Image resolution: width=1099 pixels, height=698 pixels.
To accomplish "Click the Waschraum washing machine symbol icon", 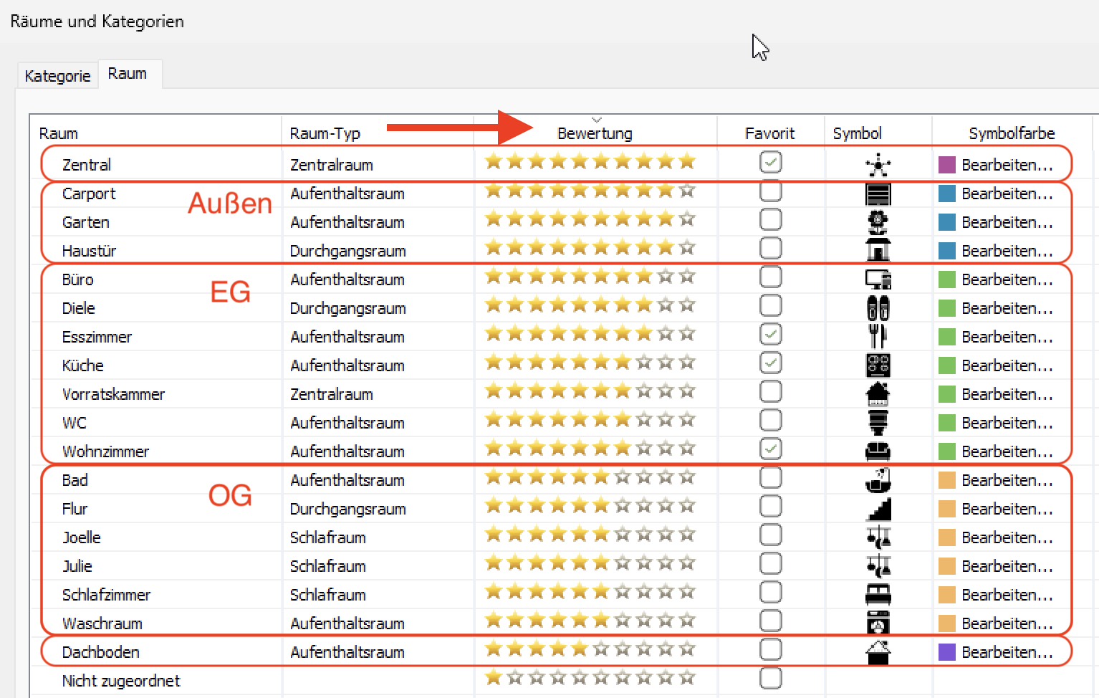I will pyautogui.click(x=878, y=623).
